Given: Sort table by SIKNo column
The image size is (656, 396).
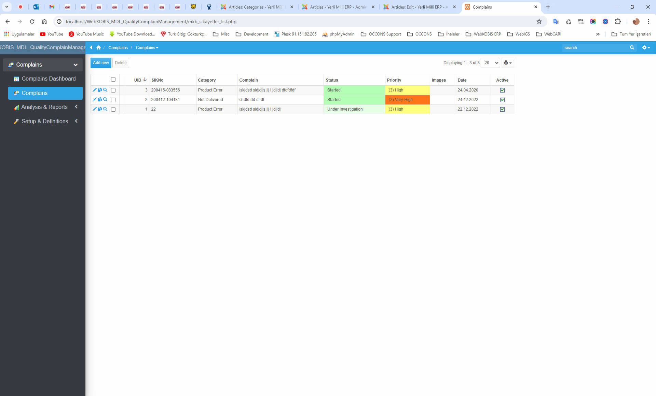Looking at the screenshot, I should [157, 80].
